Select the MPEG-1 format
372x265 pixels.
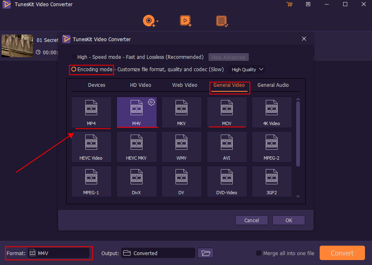click(91, 181)
